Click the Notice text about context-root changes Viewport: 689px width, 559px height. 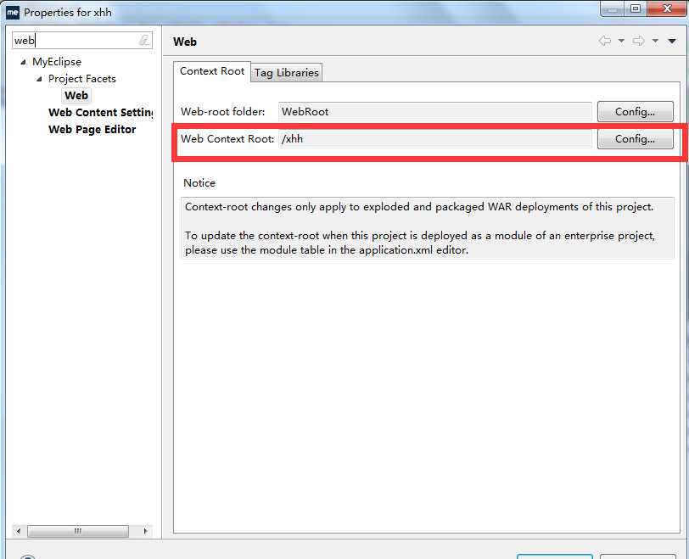click(427, 228)
